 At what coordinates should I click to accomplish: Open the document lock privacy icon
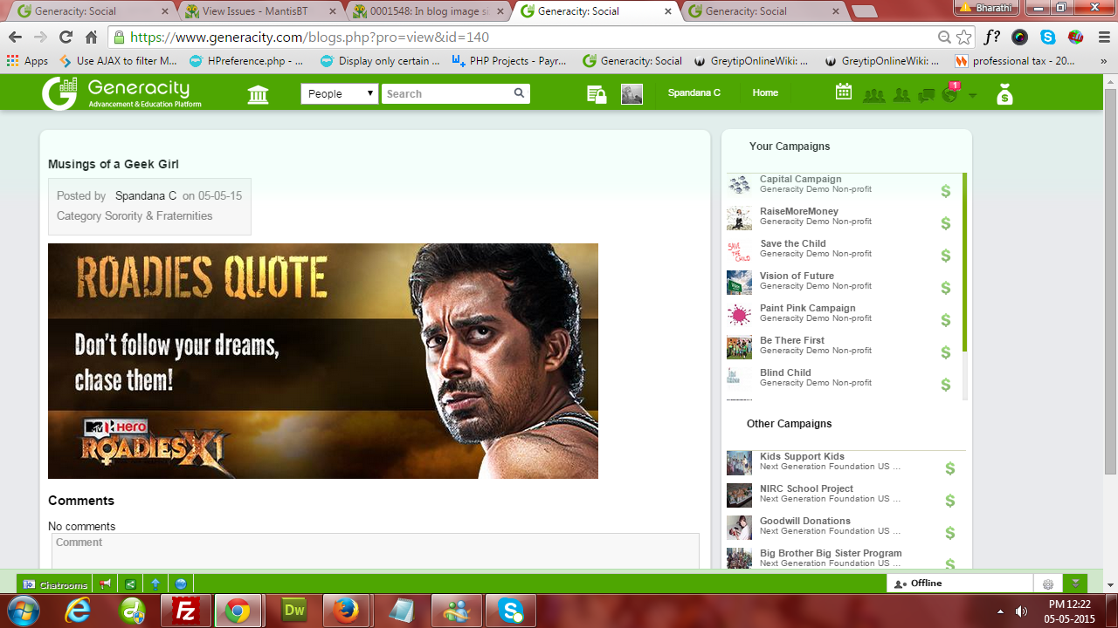tap(597, 94)
